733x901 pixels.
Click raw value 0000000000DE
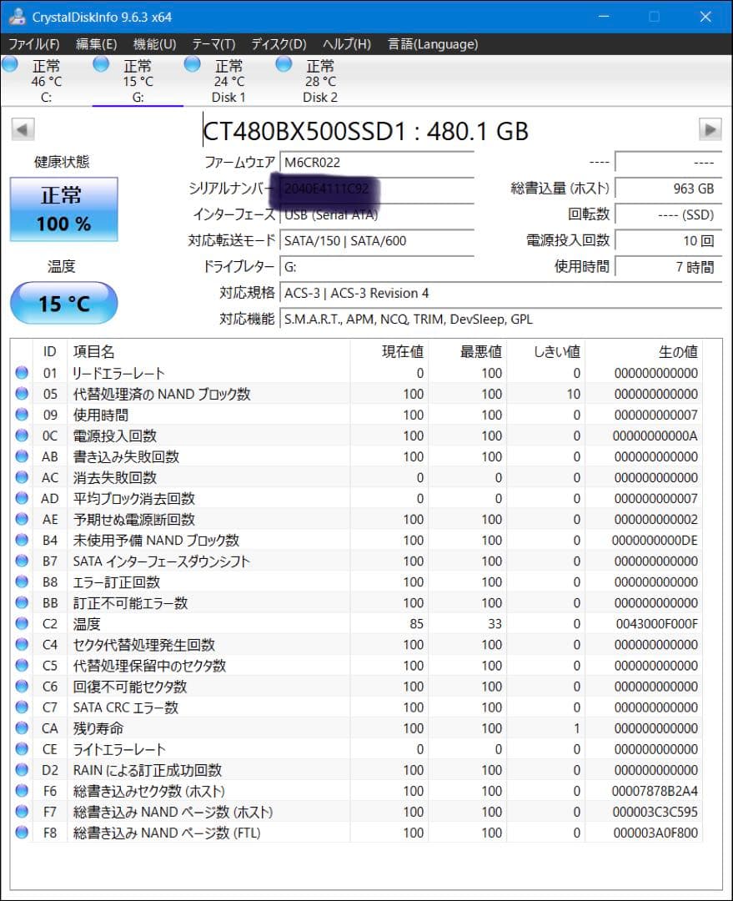pos(655,540)
